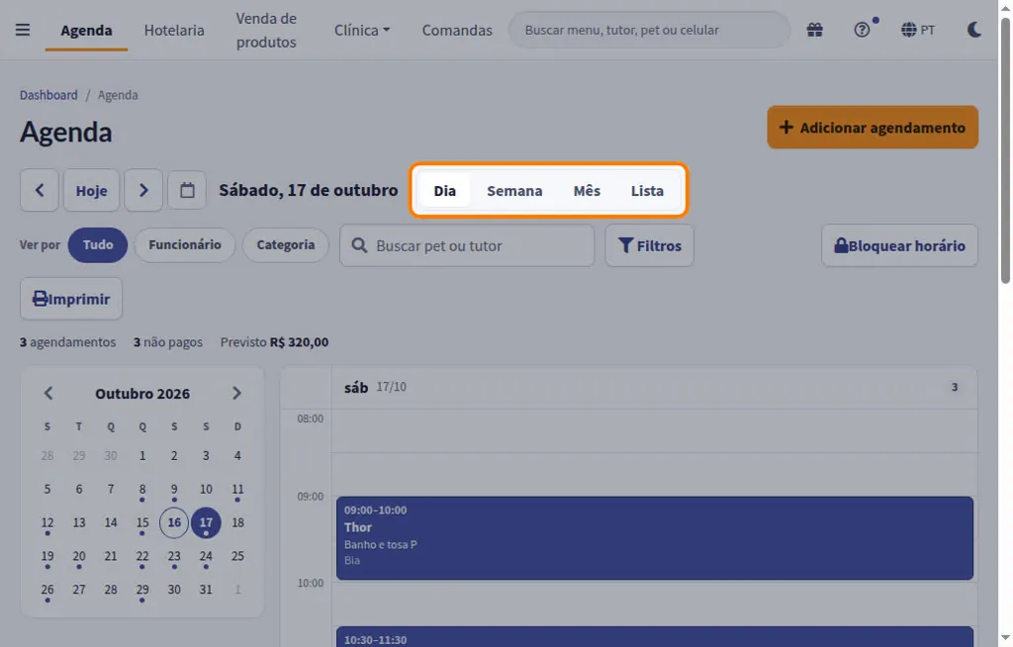Open the PT language selector
Viewport: 1013px width, 647px height.
tap(918, 30)
